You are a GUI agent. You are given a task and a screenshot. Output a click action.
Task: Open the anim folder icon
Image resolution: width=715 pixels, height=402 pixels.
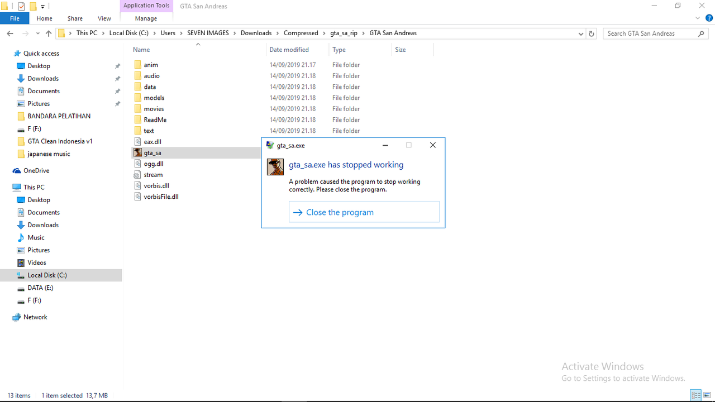138,65
